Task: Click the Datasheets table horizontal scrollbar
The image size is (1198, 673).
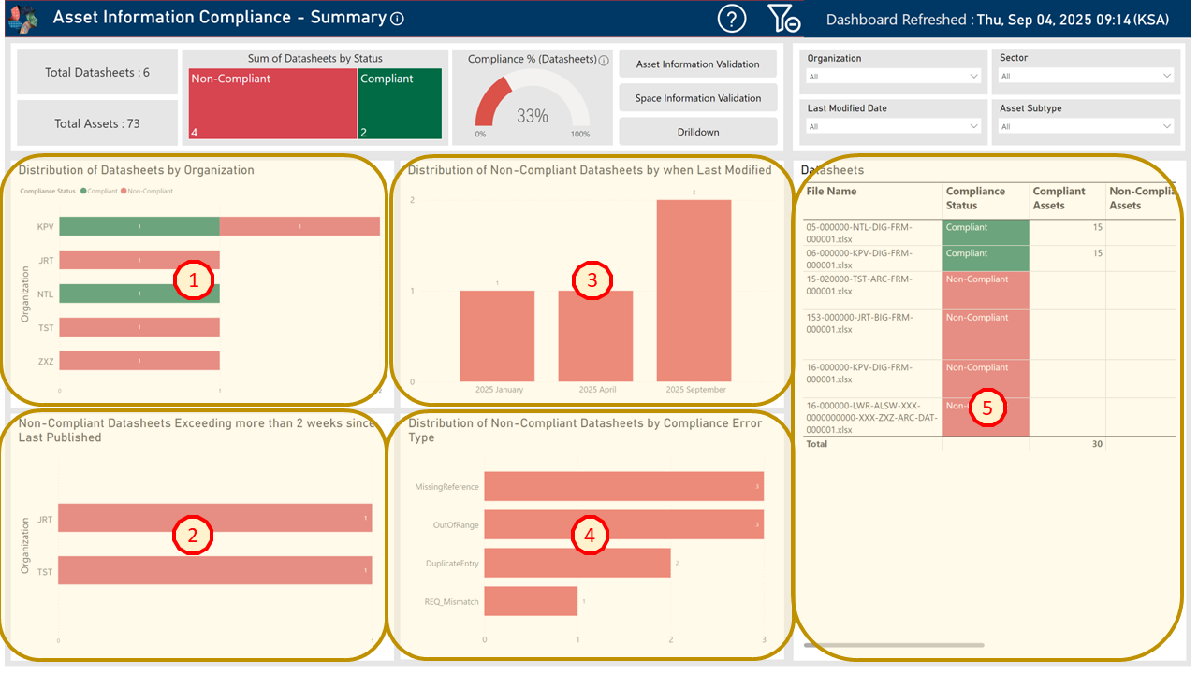Action: [893, 645]
